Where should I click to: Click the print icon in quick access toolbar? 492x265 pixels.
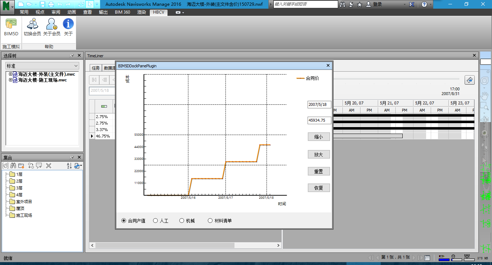click(x=51, y=4)
